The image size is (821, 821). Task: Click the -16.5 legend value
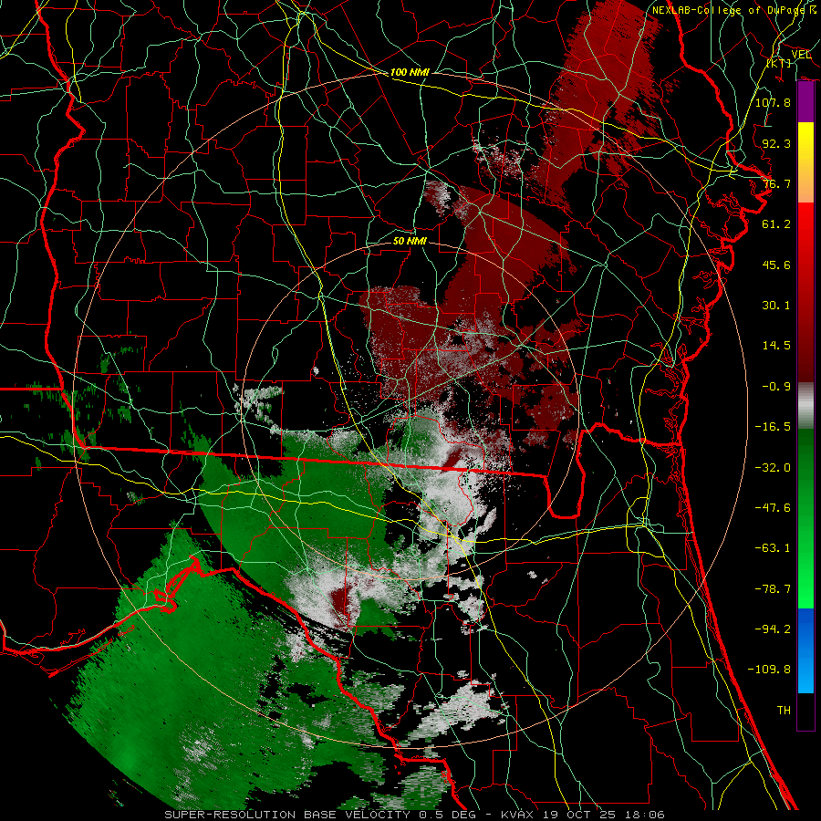coord(773,427)
